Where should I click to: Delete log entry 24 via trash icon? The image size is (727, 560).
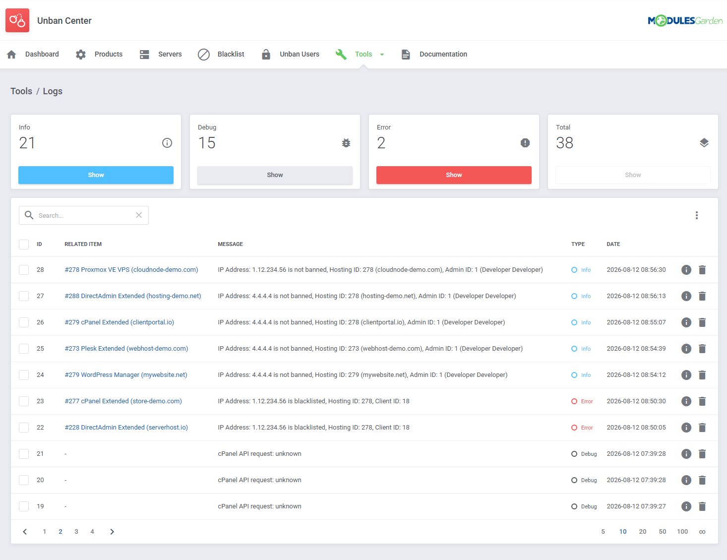(702, 375)
